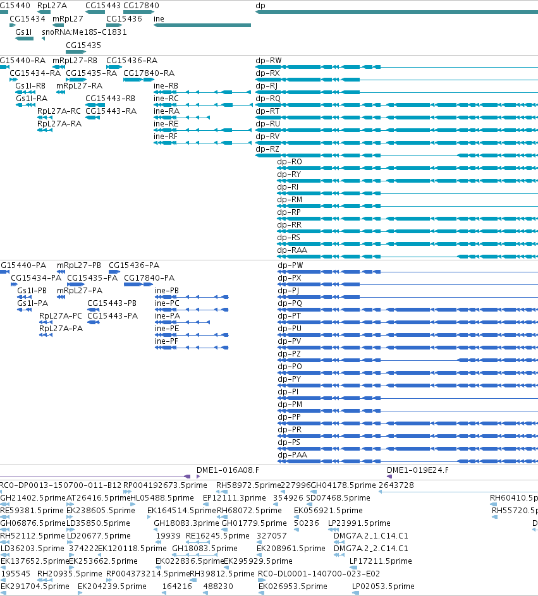Select the CG15436 gene label
This screenshot has height=596, width=538.
pos(124,19)
